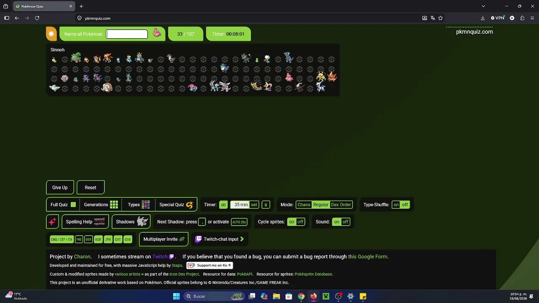Screen dimensions: 539x303
Task: Turn Type-Shuffle on
Action: [396, 205]
